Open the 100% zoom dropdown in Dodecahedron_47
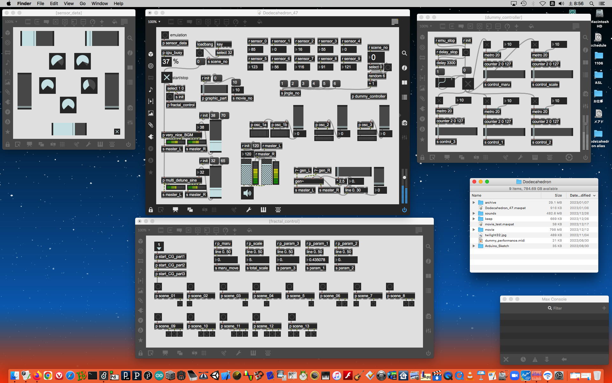 point(154,22)
